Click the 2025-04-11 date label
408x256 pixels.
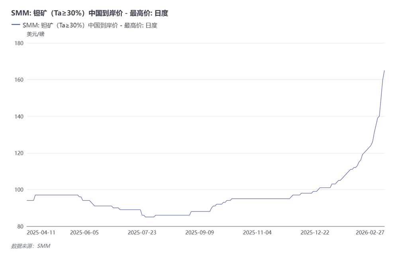pyautogui.click(x=41, y=233)
